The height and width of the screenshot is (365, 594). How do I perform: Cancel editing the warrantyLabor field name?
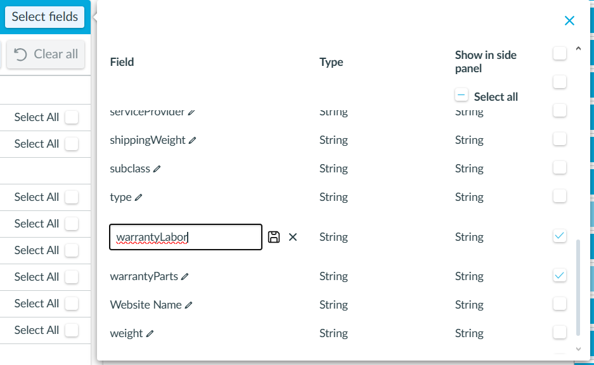pyautogui.click(x=293, y=237)
